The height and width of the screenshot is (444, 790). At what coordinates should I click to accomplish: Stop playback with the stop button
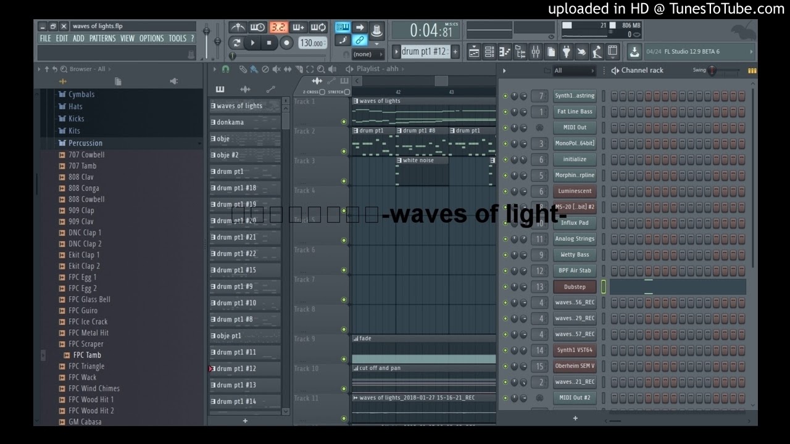tap(269, 43)
